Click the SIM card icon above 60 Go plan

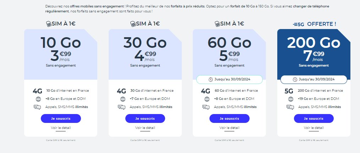(x=218, y=24)
